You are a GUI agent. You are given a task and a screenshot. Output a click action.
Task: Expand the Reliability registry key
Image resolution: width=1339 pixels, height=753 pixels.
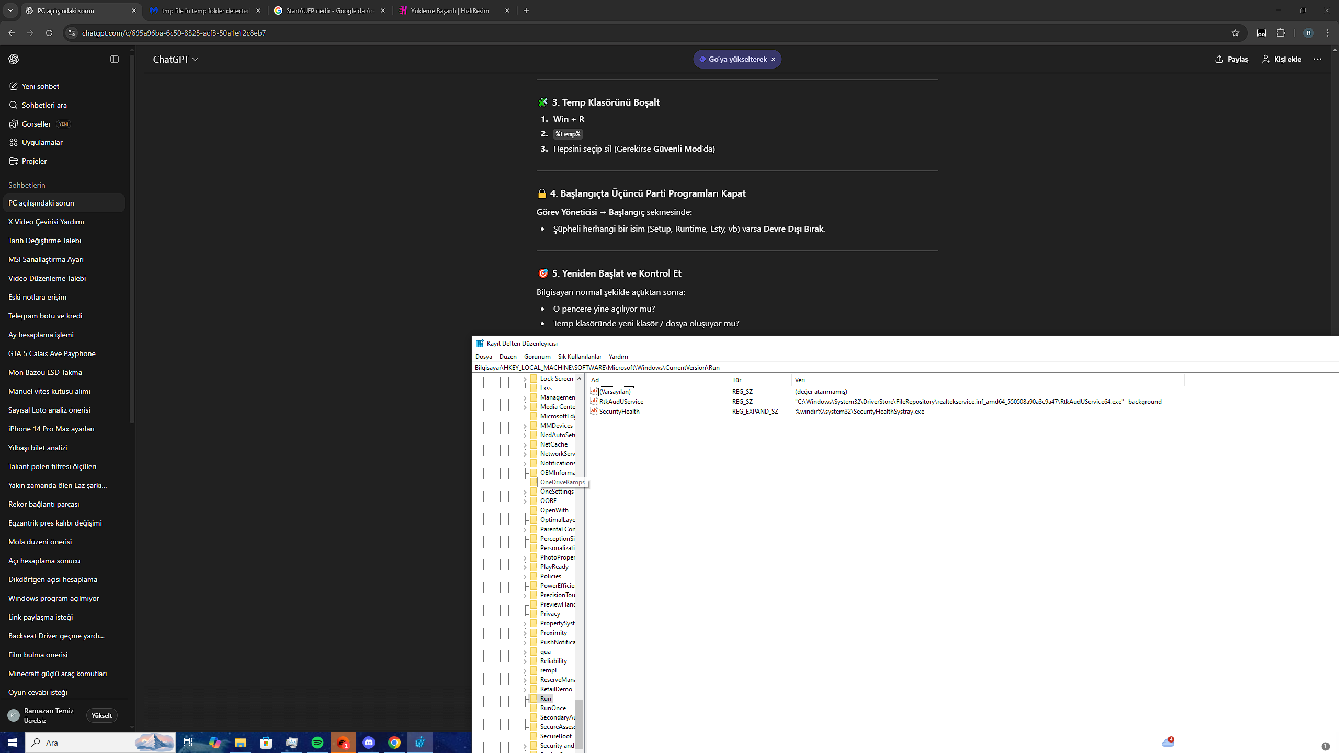point(525,661)
